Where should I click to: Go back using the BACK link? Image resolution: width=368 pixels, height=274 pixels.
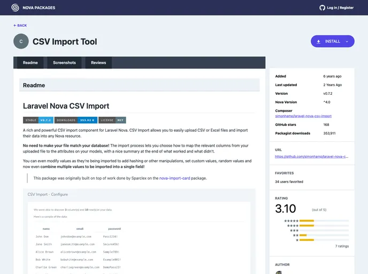[20, 25]
